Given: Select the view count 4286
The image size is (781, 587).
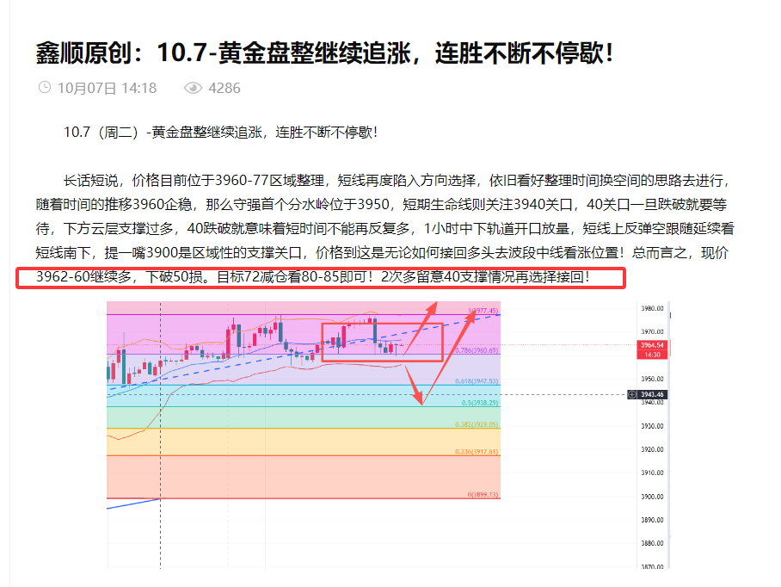Looking at the screenshot, I should (224, 88).
